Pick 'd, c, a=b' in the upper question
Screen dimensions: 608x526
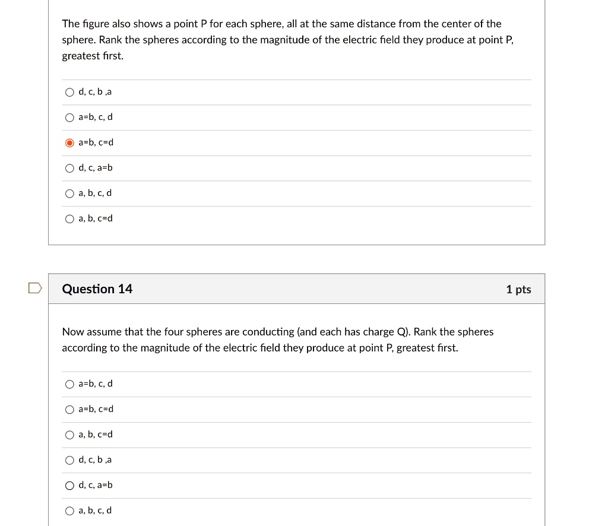pos(70,168)
